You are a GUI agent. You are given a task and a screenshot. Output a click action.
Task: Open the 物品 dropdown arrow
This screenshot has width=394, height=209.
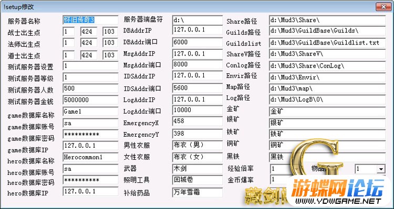point(380,169)
